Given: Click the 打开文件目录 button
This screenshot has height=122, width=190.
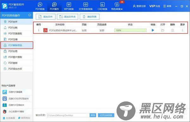Looking at the screenshot, I should click(106, 115).
